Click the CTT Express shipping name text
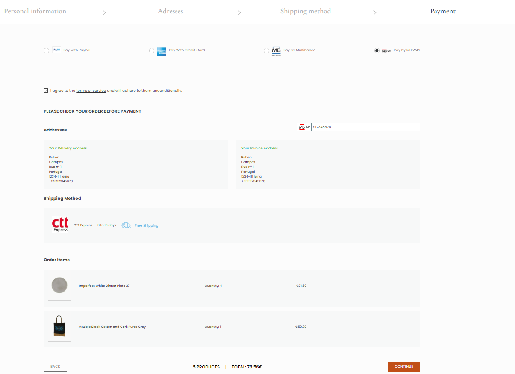 pyautogui.click(x=83, y=225)
